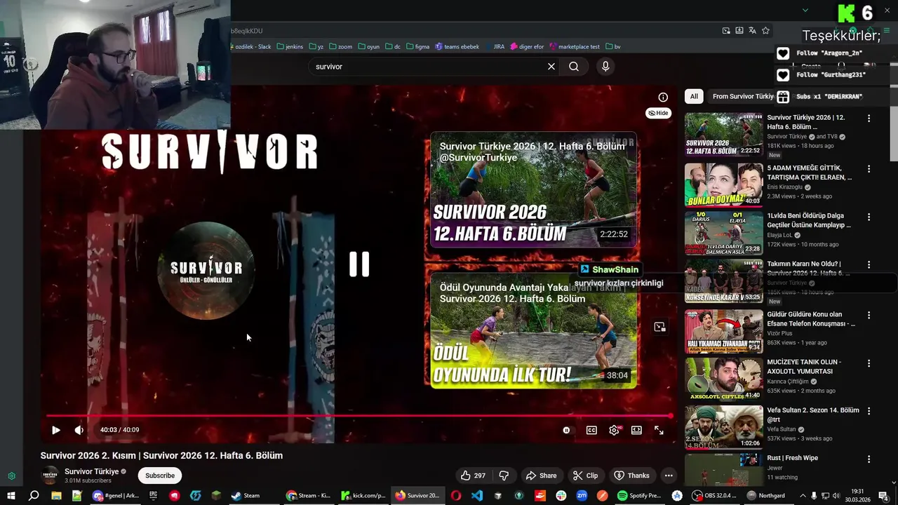
Task: Open the JIRA bookmark
Action: point(494,47)
